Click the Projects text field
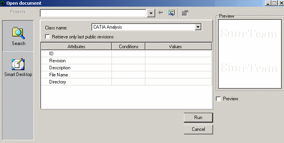 93,13
